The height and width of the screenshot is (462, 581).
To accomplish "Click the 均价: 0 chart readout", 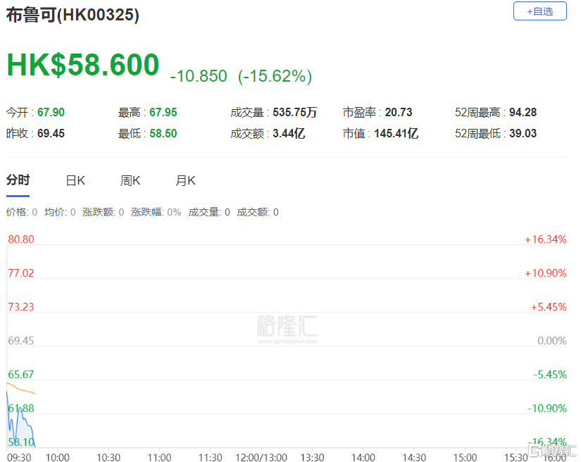I will [60, 212].
